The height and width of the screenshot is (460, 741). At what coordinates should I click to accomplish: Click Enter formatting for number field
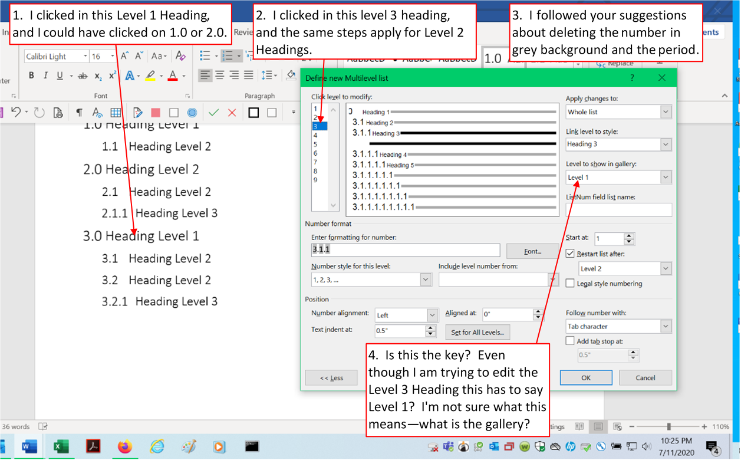click(406, 250)
